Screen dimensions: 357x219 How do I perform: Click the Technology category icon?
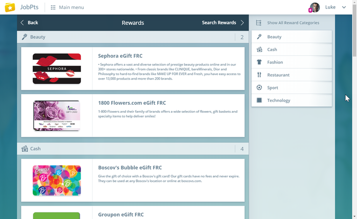coord(259,100)
